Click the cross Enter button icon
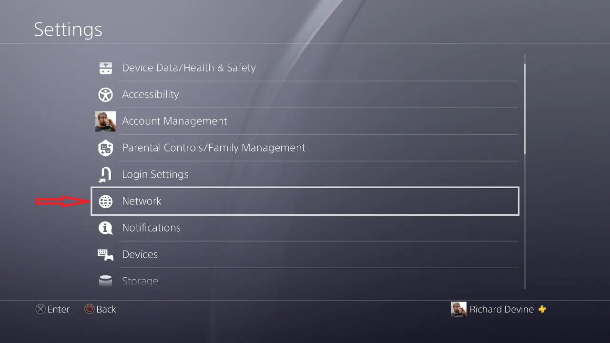This screenshot has height=343, width=610. 41,309
